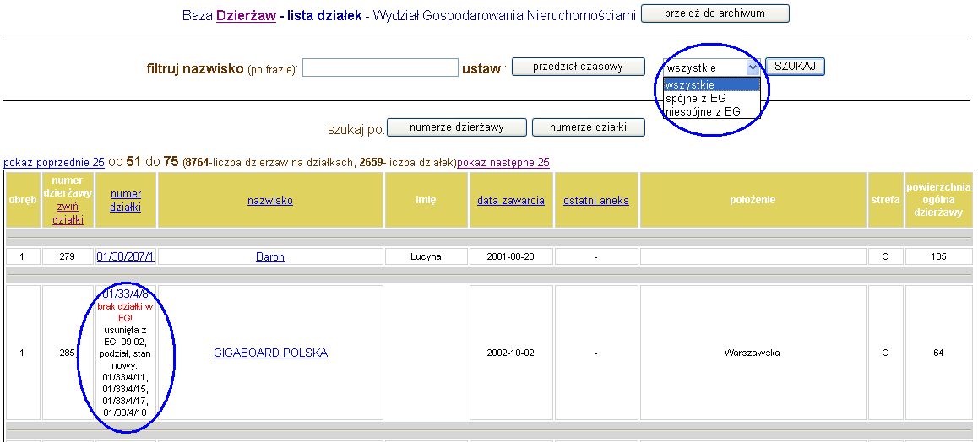Open plot link 01/30/207/1
Image resolution: width=978 pixels, height=442 pixels.
pyautogui.click(x=125, y=256)
